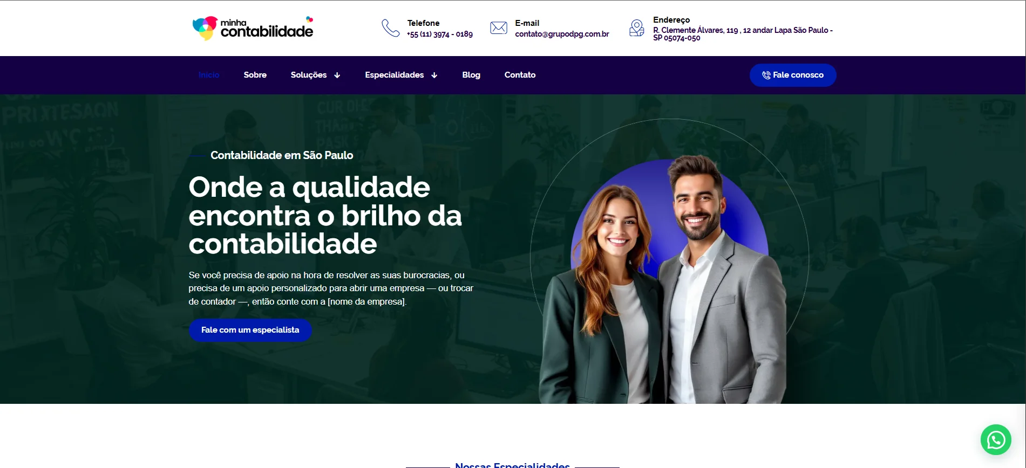Expand the Soluções dropdown arrow
This screenshot has width=1026, height=468.
point(337,75)
